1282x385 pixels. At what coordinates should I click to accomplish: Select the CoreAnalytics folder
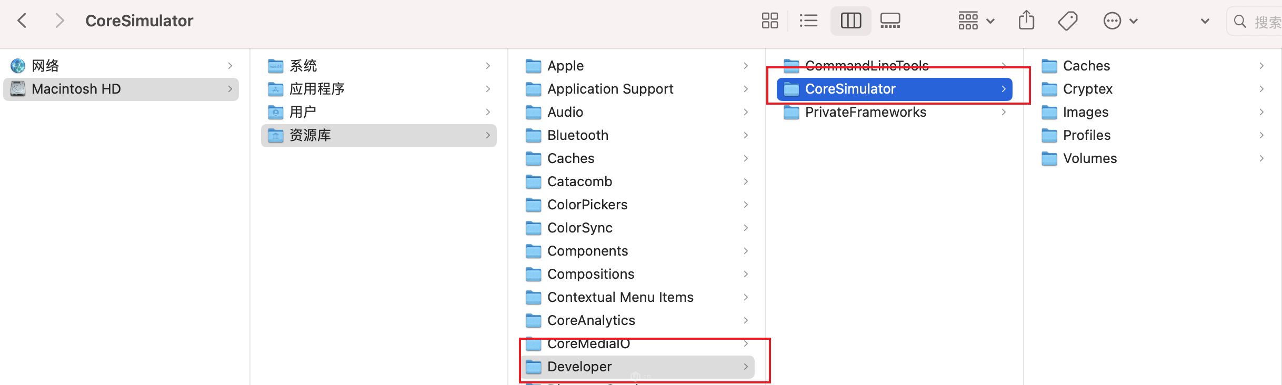[x=637, y=320]
